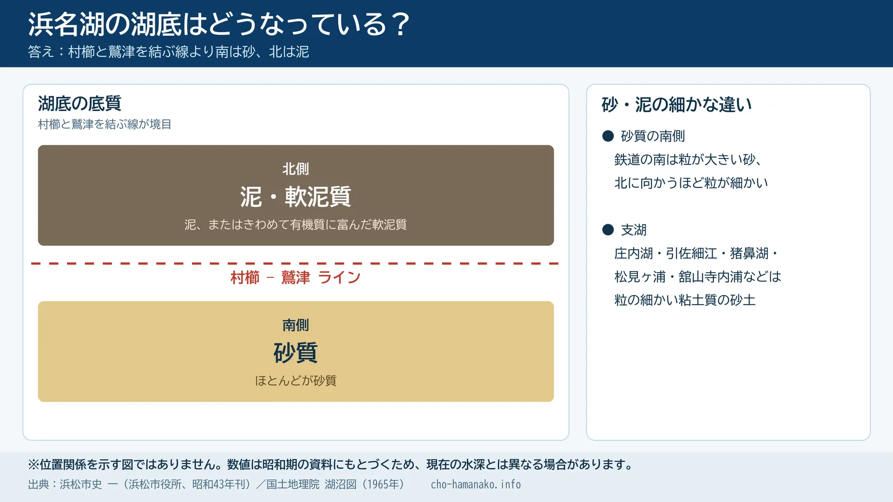Screen dimensions: 893x502
Task: Click the '湖底の底質' panel heading
Action: 79,103
